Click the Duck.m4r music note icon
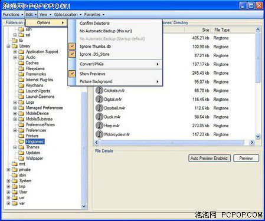This screenshot has width=265, height=221. click(x=99, y=117)
